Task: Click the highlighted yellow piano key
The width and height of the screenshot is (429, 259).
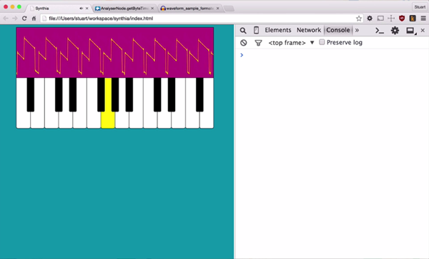Action: click(108, 119)
